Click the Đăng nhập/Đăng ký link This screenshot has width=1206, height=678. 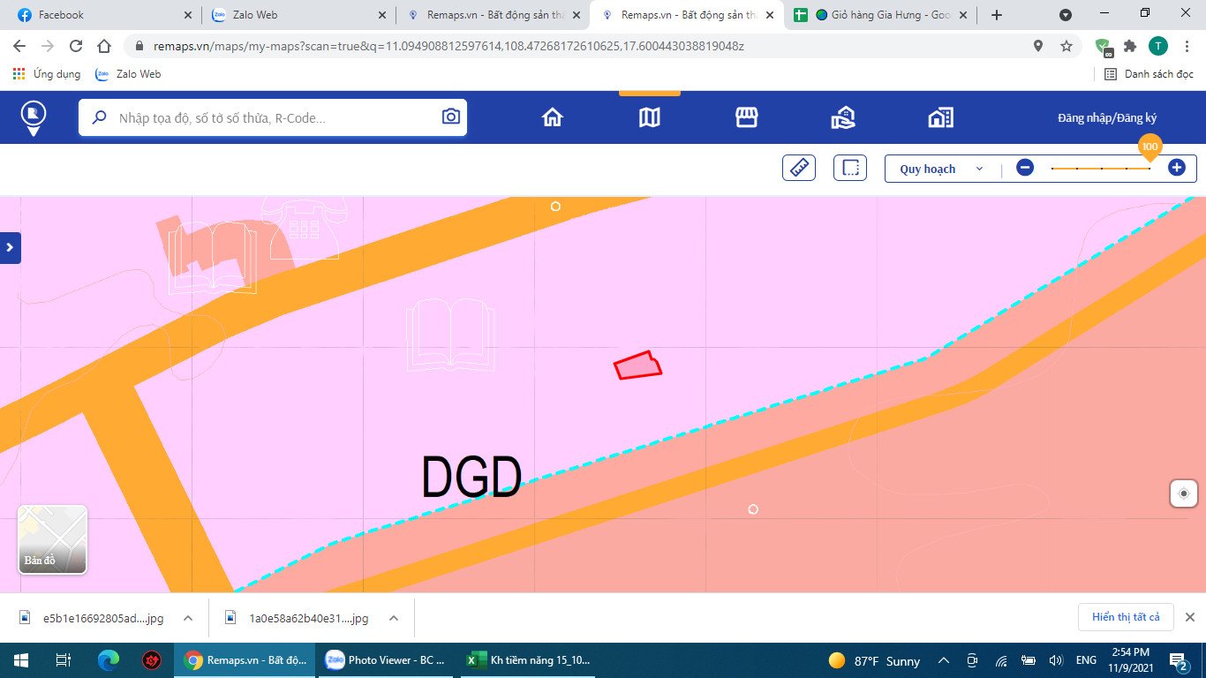pos(1107,117)
